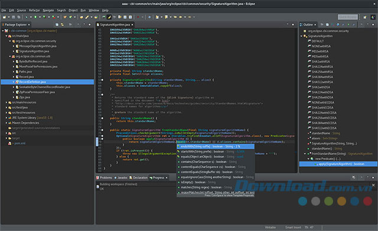Image resolution: width=378 pixels, height=231 pixels.
Task: Launch the program with the green Run icon
Action: pyautogui.click(x=35, y=17)
